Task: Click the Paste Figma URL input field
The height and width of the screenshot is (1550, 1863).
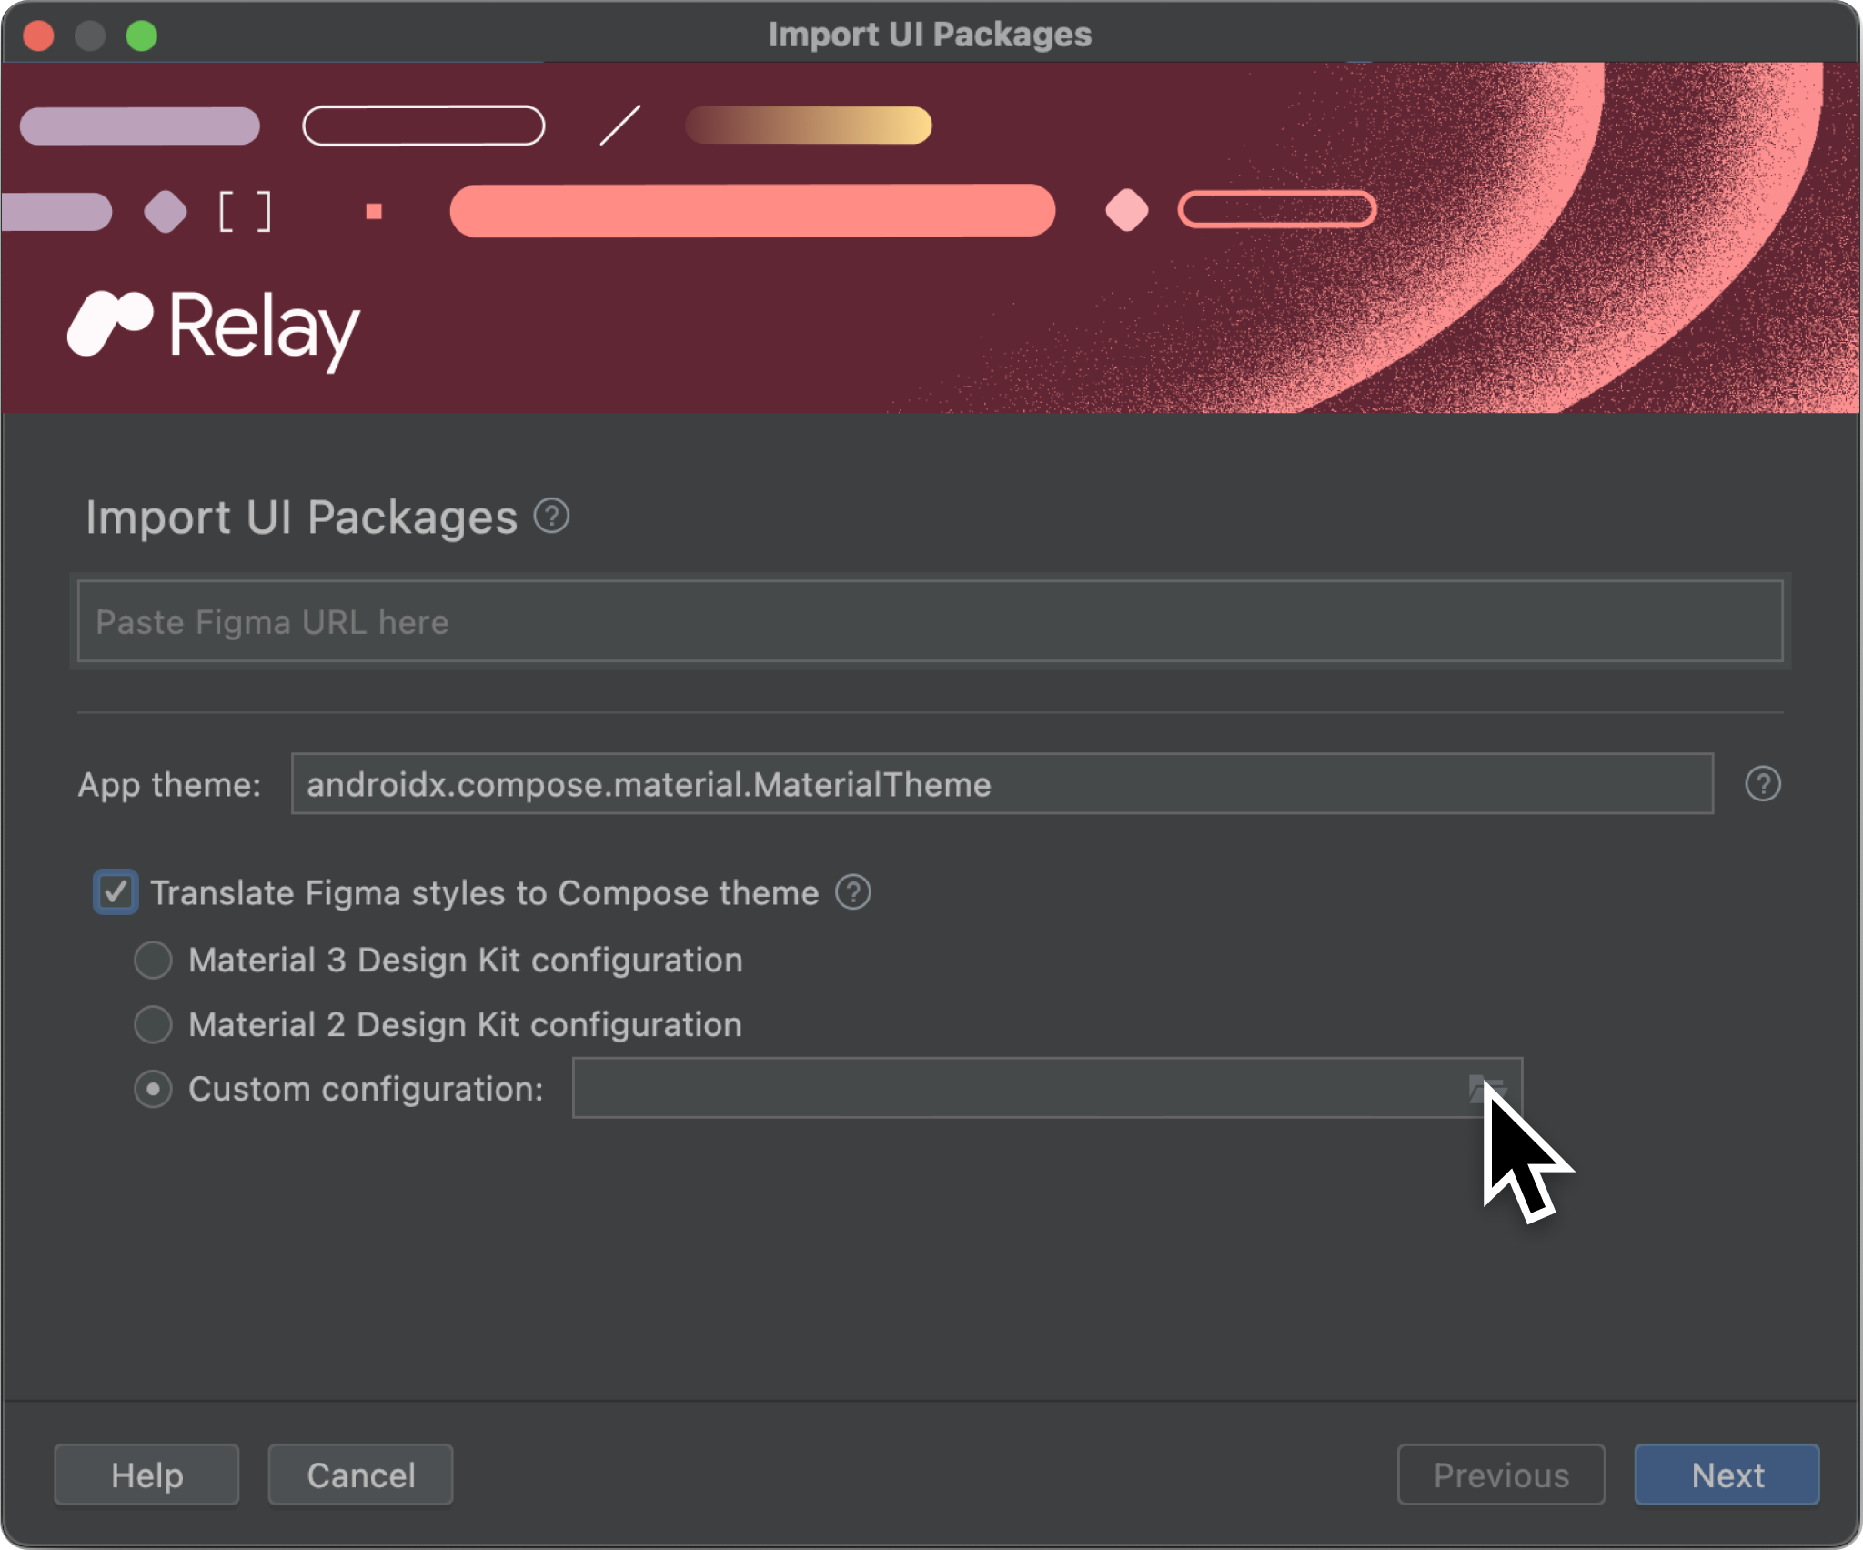Action: pyautogui.click(x=931, y=622)
